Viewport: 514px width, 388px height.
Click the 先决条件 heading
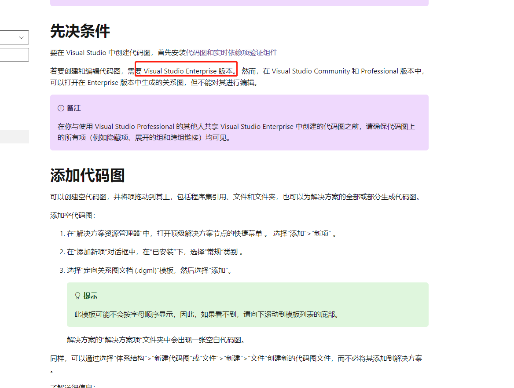click(80, 31)
